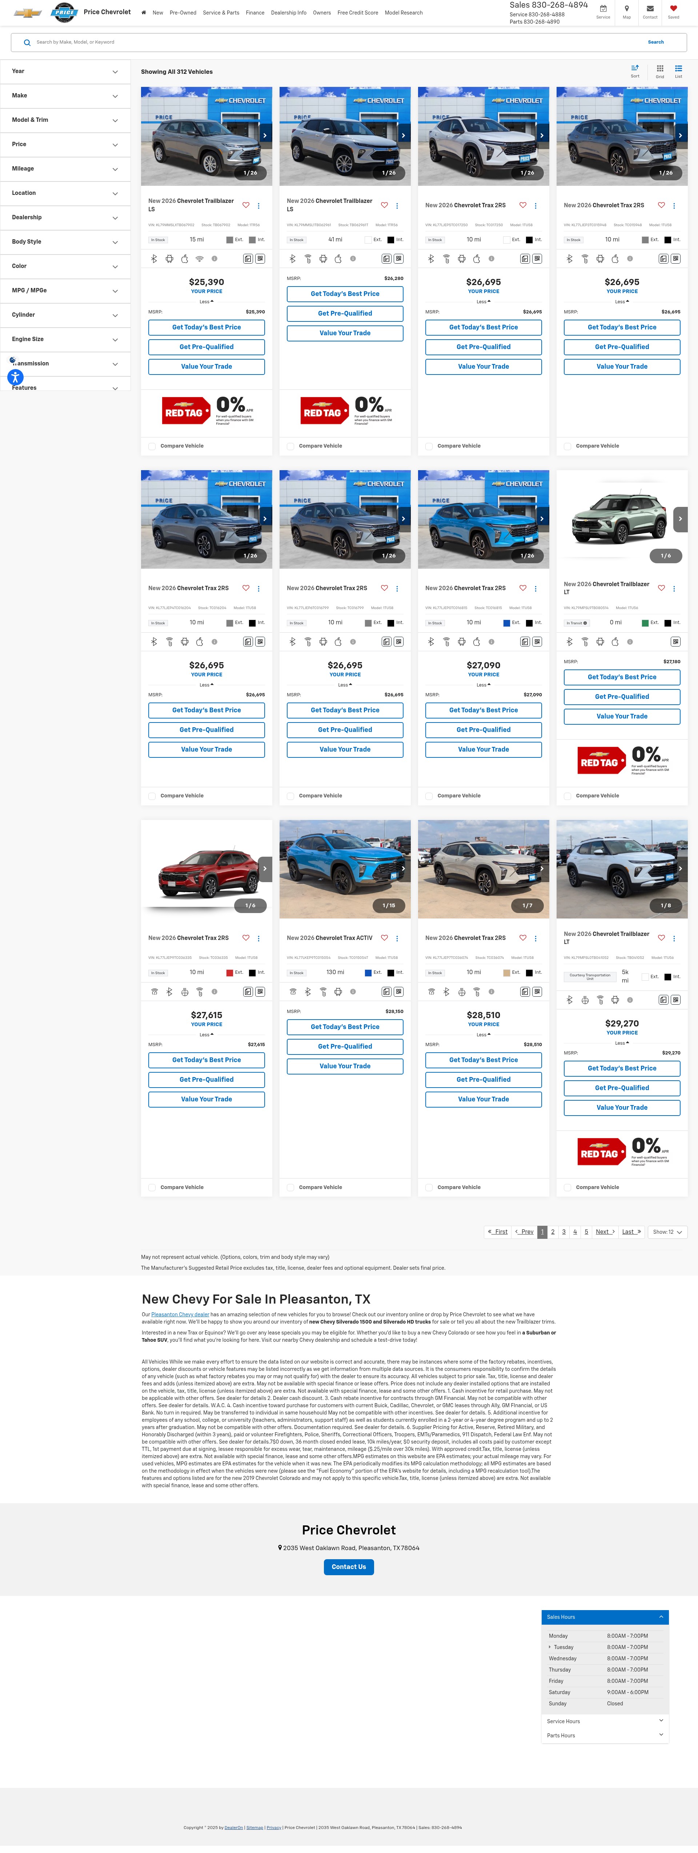Open the Sort icon
This screenshot has width=698, height=1853.
pyautogui.click(x=635, y=71)
